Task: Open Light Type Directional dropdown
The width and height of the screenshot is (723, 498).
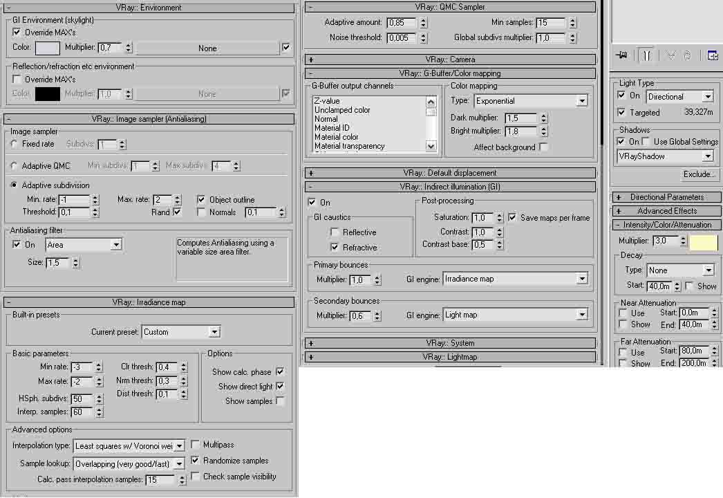Action: coord(679,96)
